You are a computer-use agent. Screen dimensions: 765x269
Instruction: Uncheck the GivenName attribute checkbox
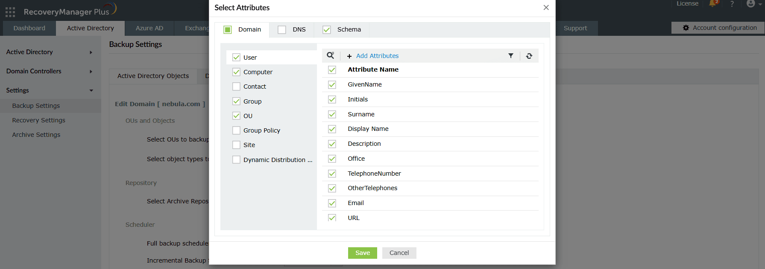click(332, 84)
